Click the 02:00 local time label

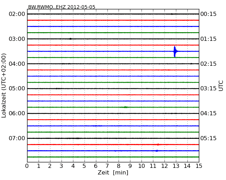[x=17, y=14]
